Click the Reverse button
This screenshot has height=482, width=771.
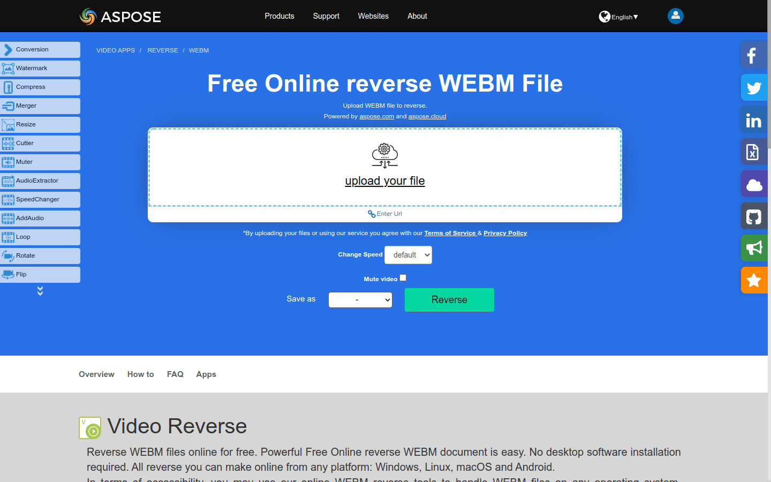(449, 300)
